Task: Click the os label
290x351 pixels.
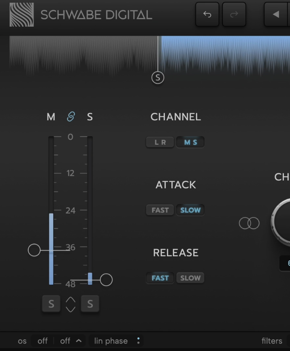Action: (22, 341)
